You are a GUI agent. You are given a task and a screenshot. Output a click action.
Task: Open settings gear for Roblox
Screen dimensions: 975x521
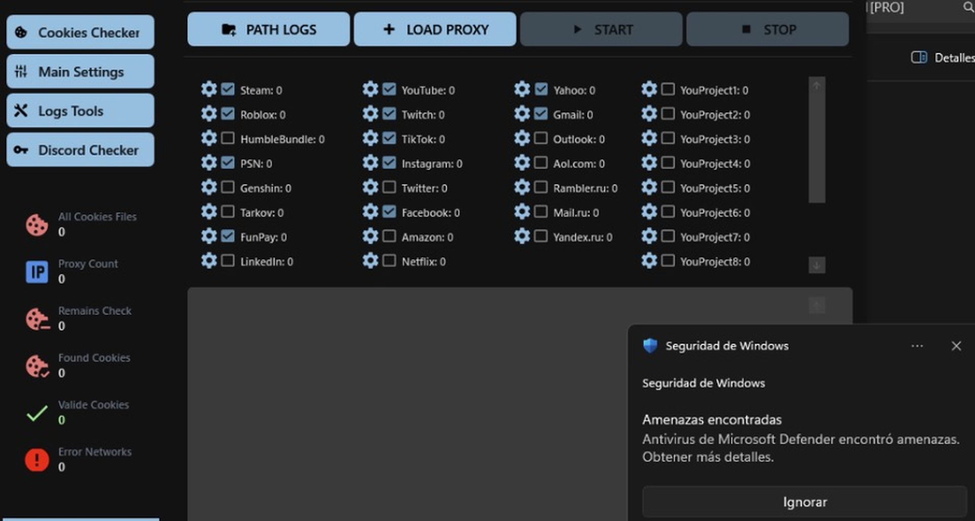click(x=209, y=114)
